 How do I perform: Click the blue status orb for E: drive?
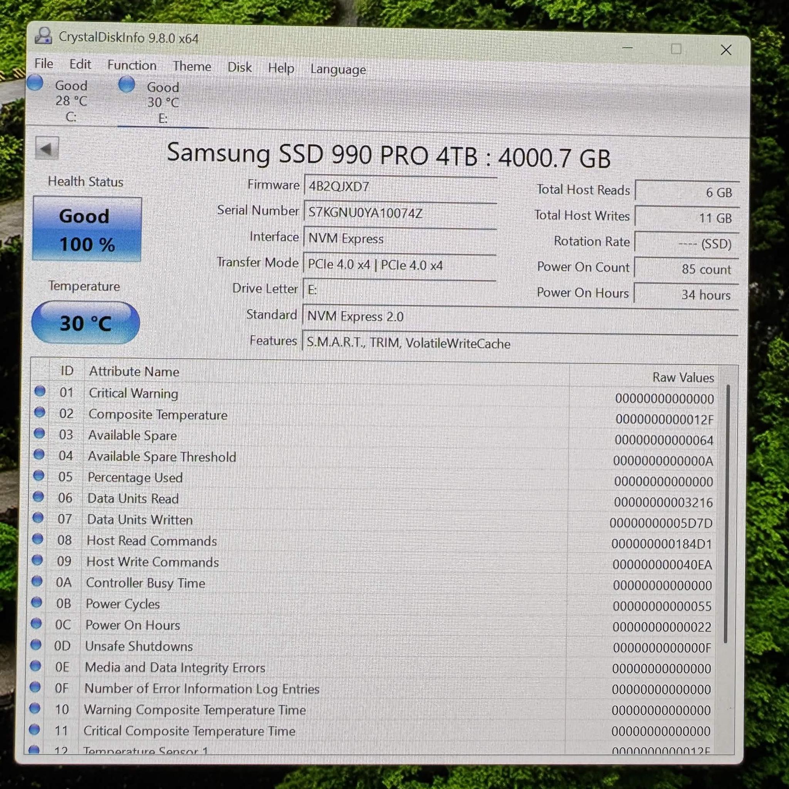[x=127, y=84]
